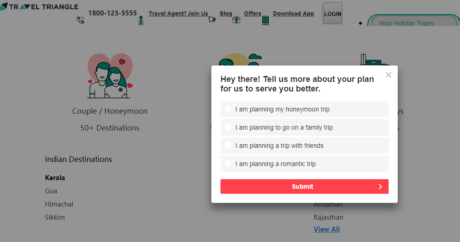Select Sikkim in the destinations list
460x242 pixels.
55,217
